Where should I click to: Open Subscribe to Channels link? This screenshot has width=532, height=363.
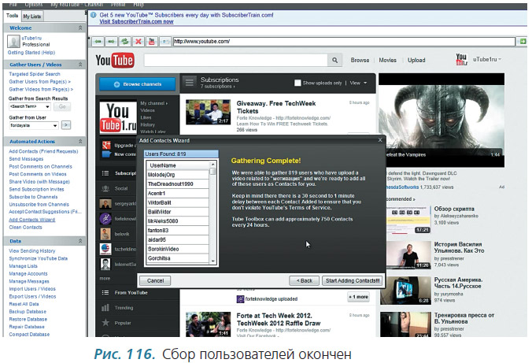(x=33, y=197)
